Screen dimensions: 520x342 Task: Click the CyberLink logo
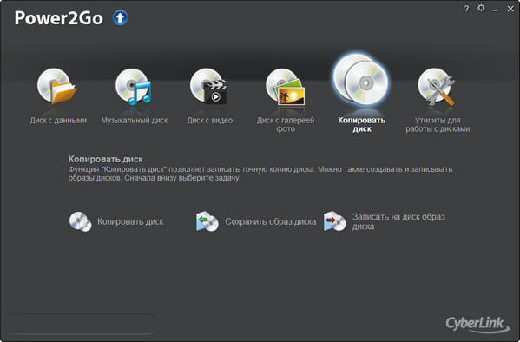click(x=477, y=325)
